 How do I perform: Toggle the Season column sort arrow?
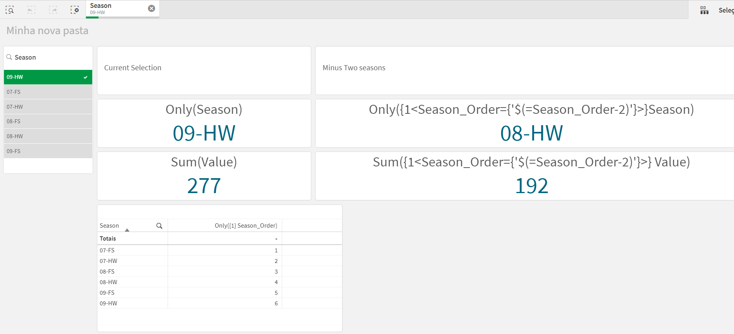(x=127, y=230)
